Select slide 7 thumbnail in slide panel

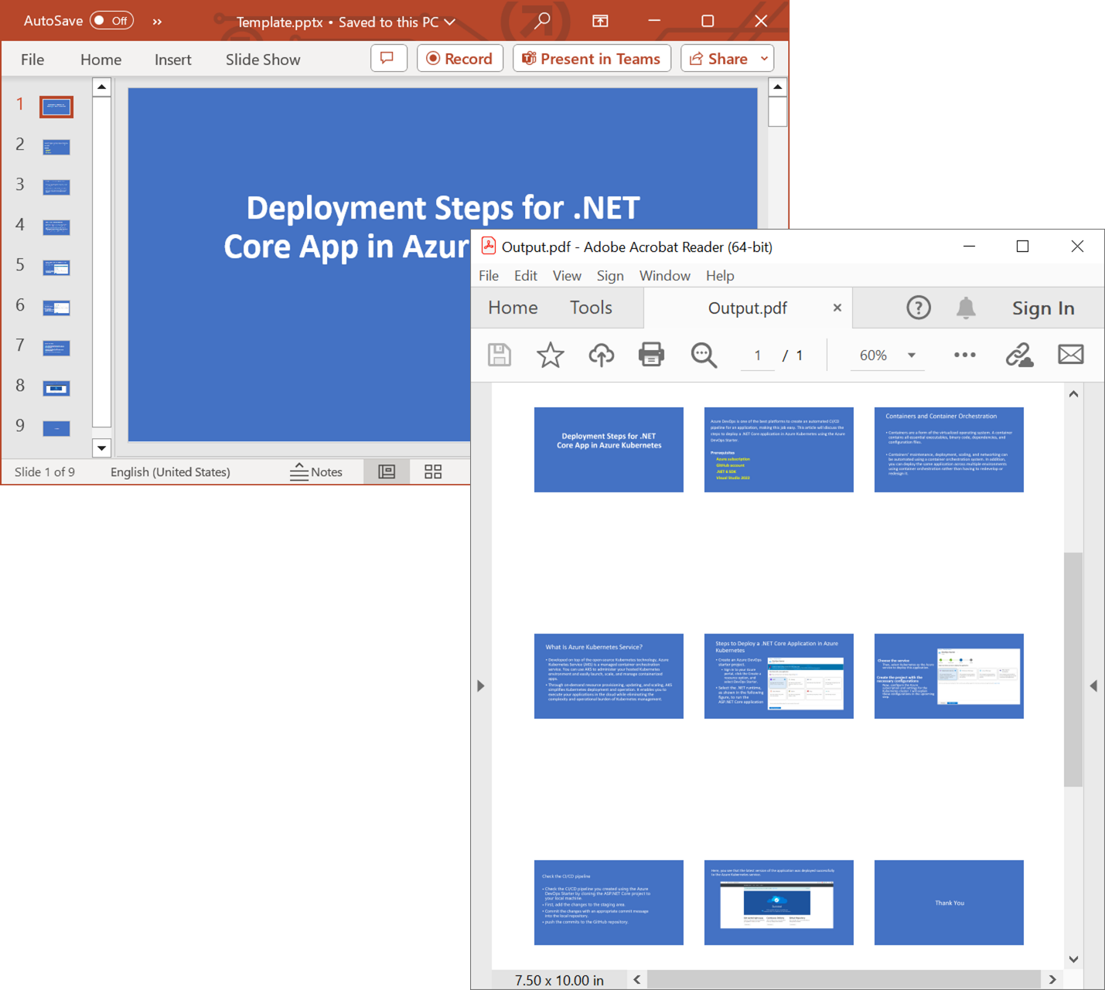(56, 348)
